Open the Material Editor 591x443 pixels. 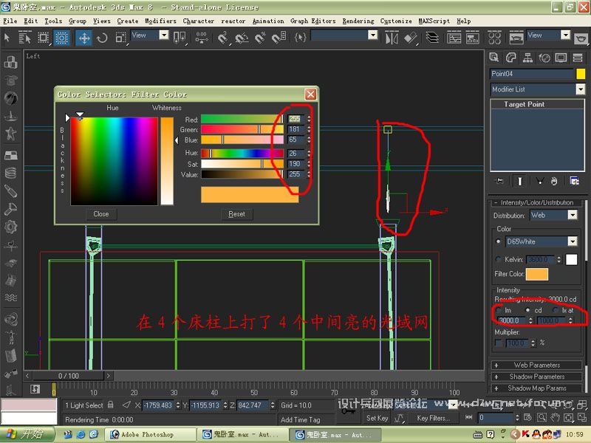click(x=494, y=38)
